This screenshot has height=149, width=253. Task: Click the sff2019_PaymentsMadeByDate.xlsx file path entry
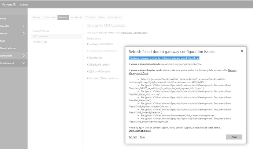pos(180,105)
